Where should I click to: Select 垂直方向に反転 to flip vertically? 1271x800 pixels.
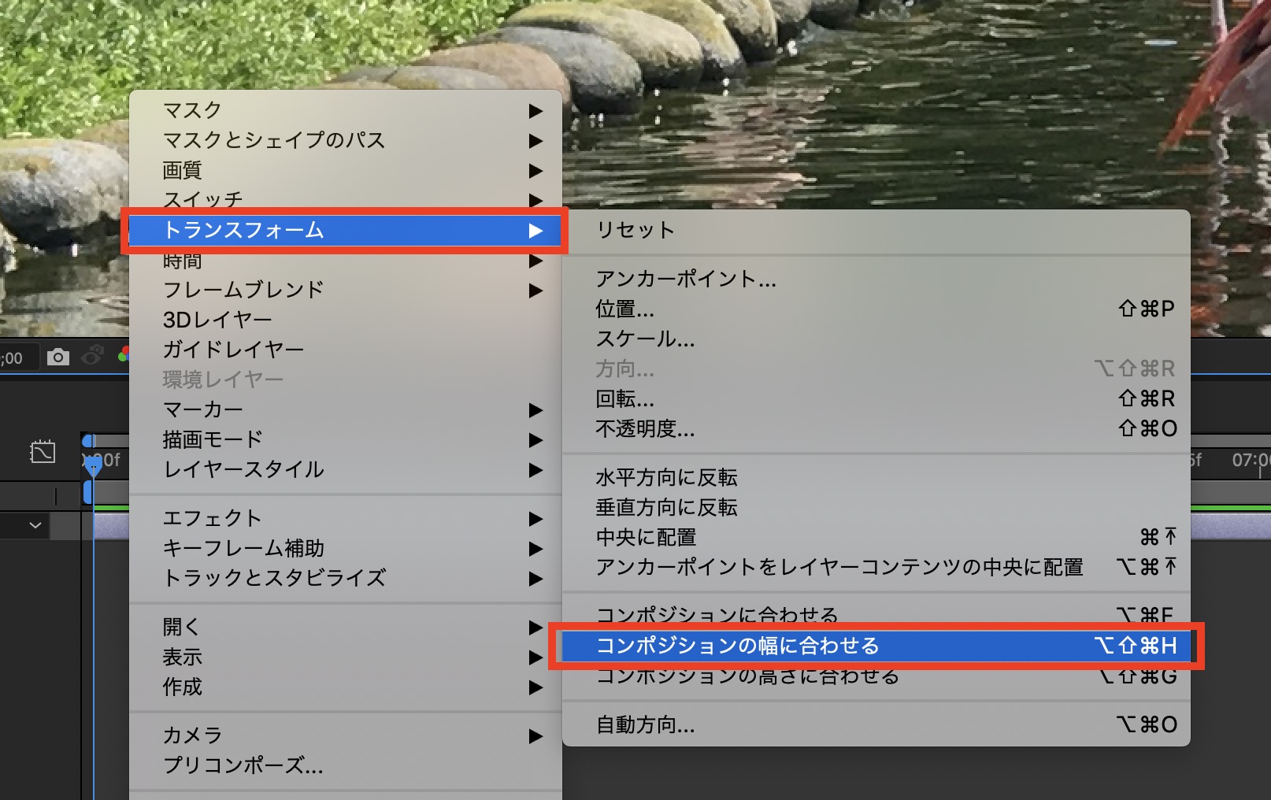coord(876,507)
